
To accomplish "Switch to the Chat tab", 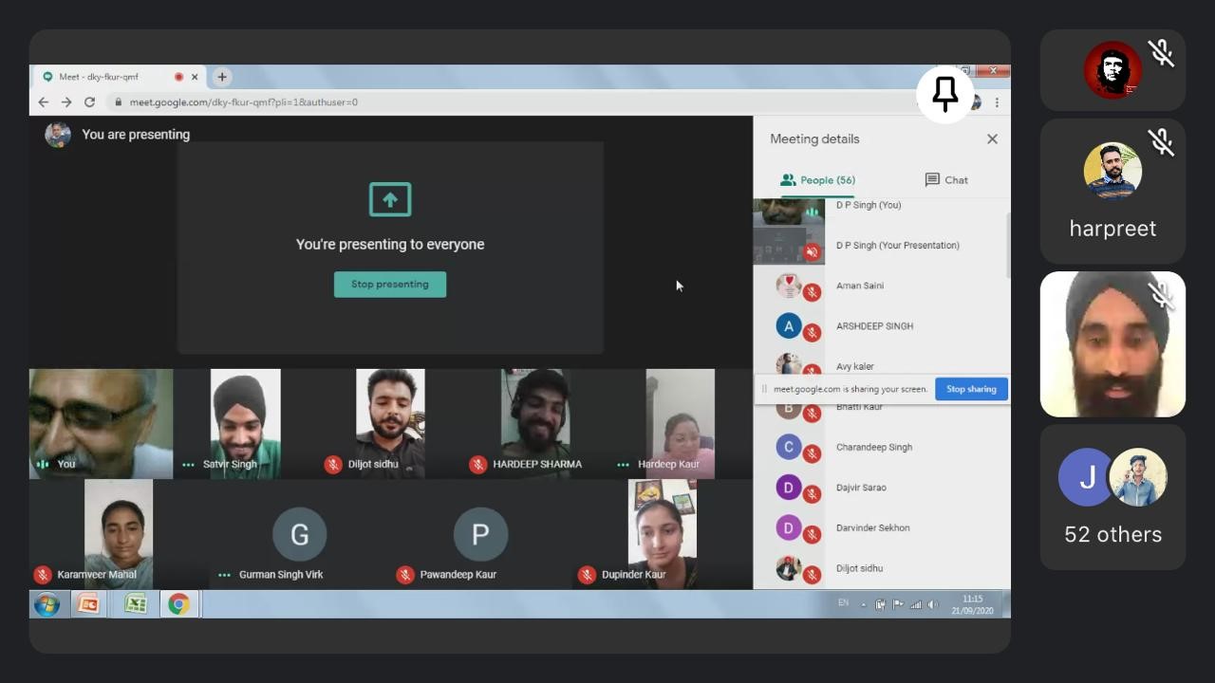I will pyautogui.click(x=946, y=180).
